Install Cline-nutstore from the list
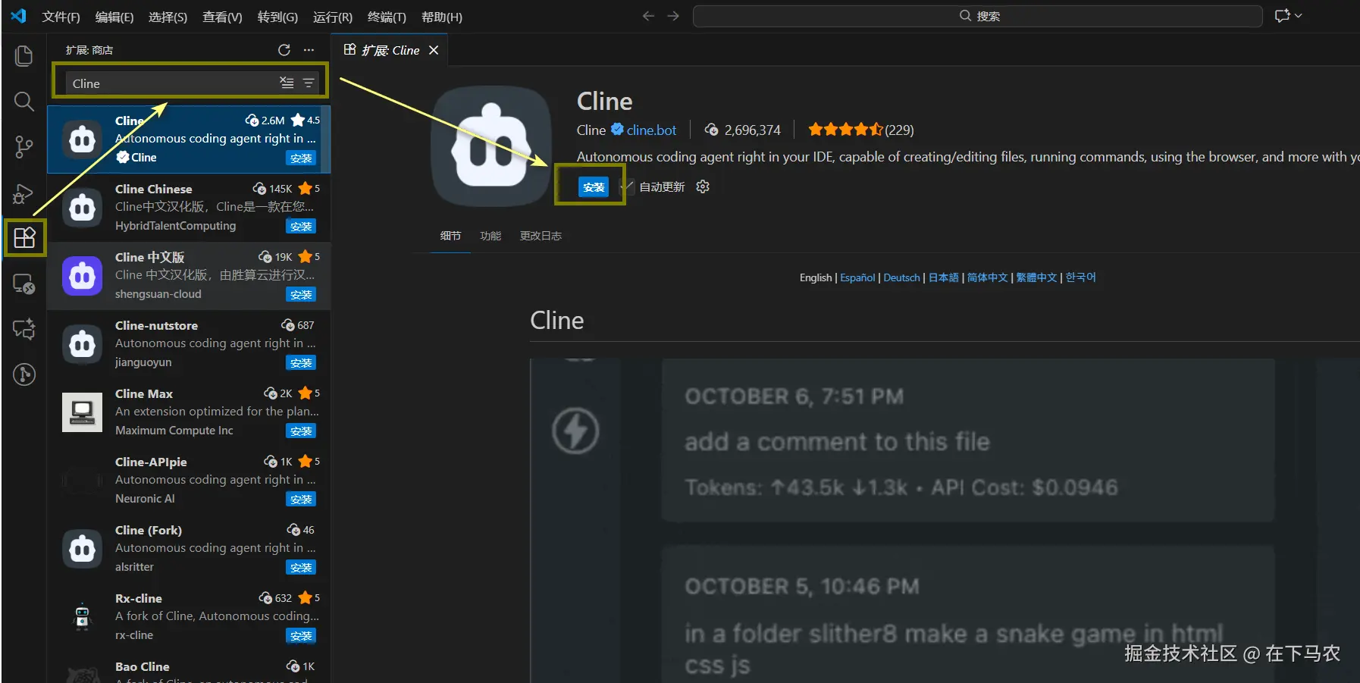 point(301,362)
